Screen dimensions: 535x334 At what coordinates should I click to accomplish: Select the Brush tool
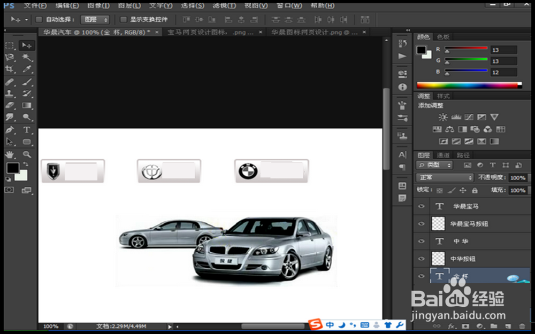point(27,82)
